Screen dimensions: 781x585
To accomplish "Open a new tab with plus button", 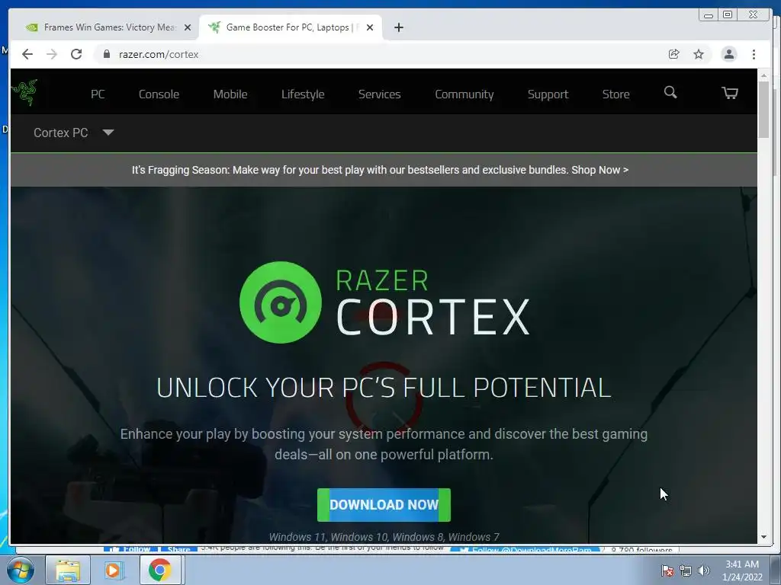I will (x=398, y=27).
